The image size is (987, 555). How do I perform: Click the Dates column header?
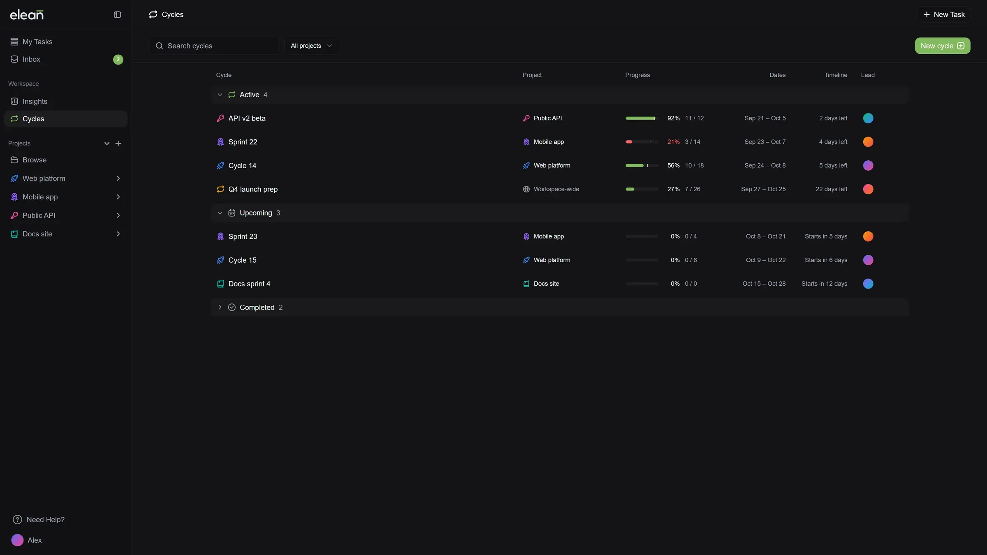tap(777, 75)
